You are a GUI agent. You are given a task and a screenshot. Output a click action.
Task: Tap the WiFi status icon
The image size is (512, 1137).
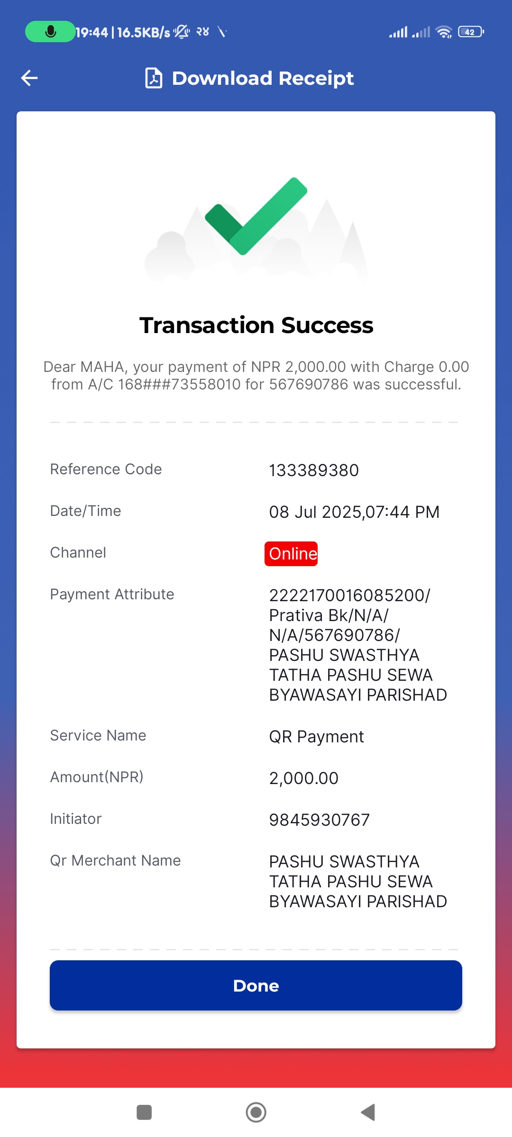(444, 32)
